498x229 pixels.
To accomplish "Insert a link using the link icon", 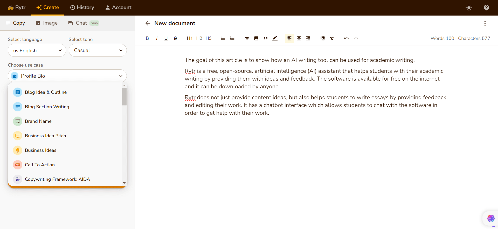I will pyautogui.click(x=247, y=38).
